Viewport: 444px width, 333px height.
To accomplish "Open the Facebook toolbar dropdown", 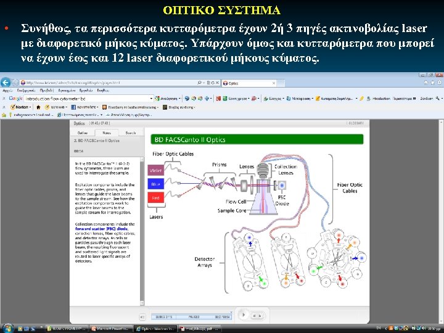I will pyautogui.click(x=84, y=107).
